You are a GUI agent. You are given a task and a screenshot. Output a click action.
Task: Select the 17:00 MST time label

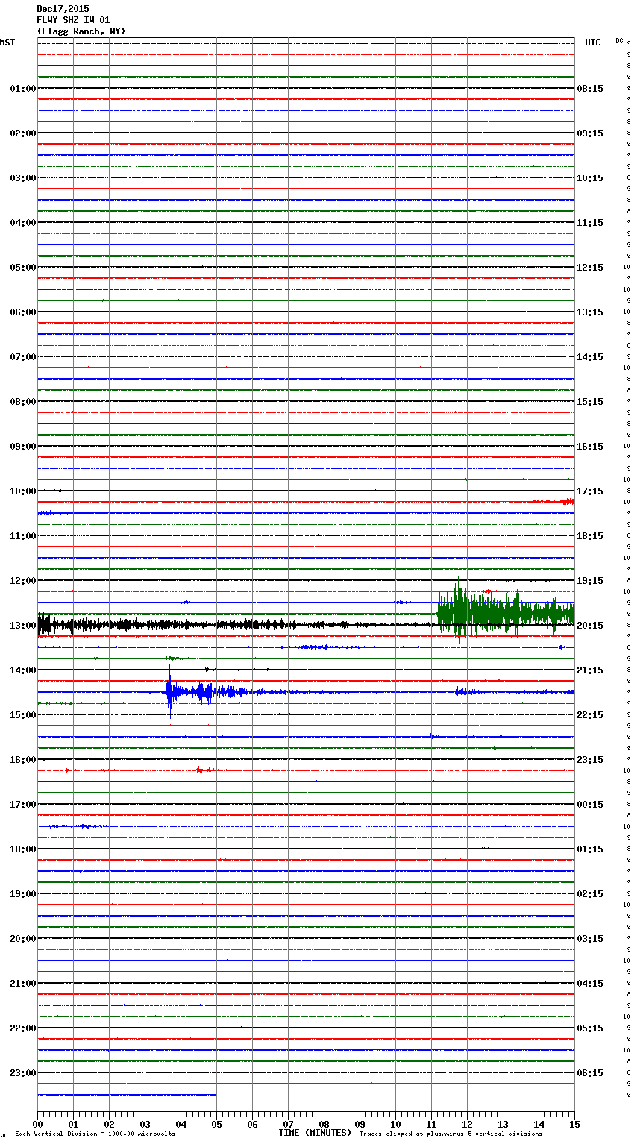point(23,805)
